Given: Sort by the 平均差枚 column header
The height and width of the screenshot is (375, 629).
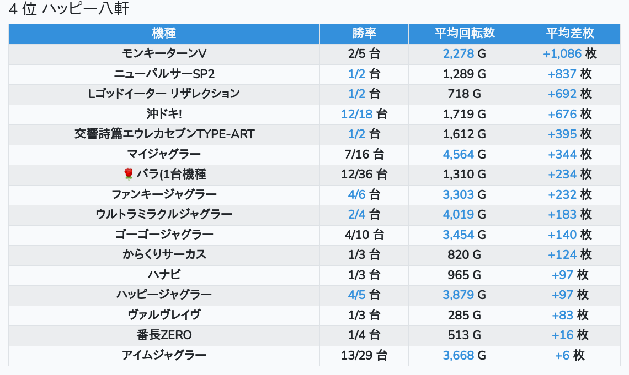Looking at the screenshot, I should coord(570,33).
